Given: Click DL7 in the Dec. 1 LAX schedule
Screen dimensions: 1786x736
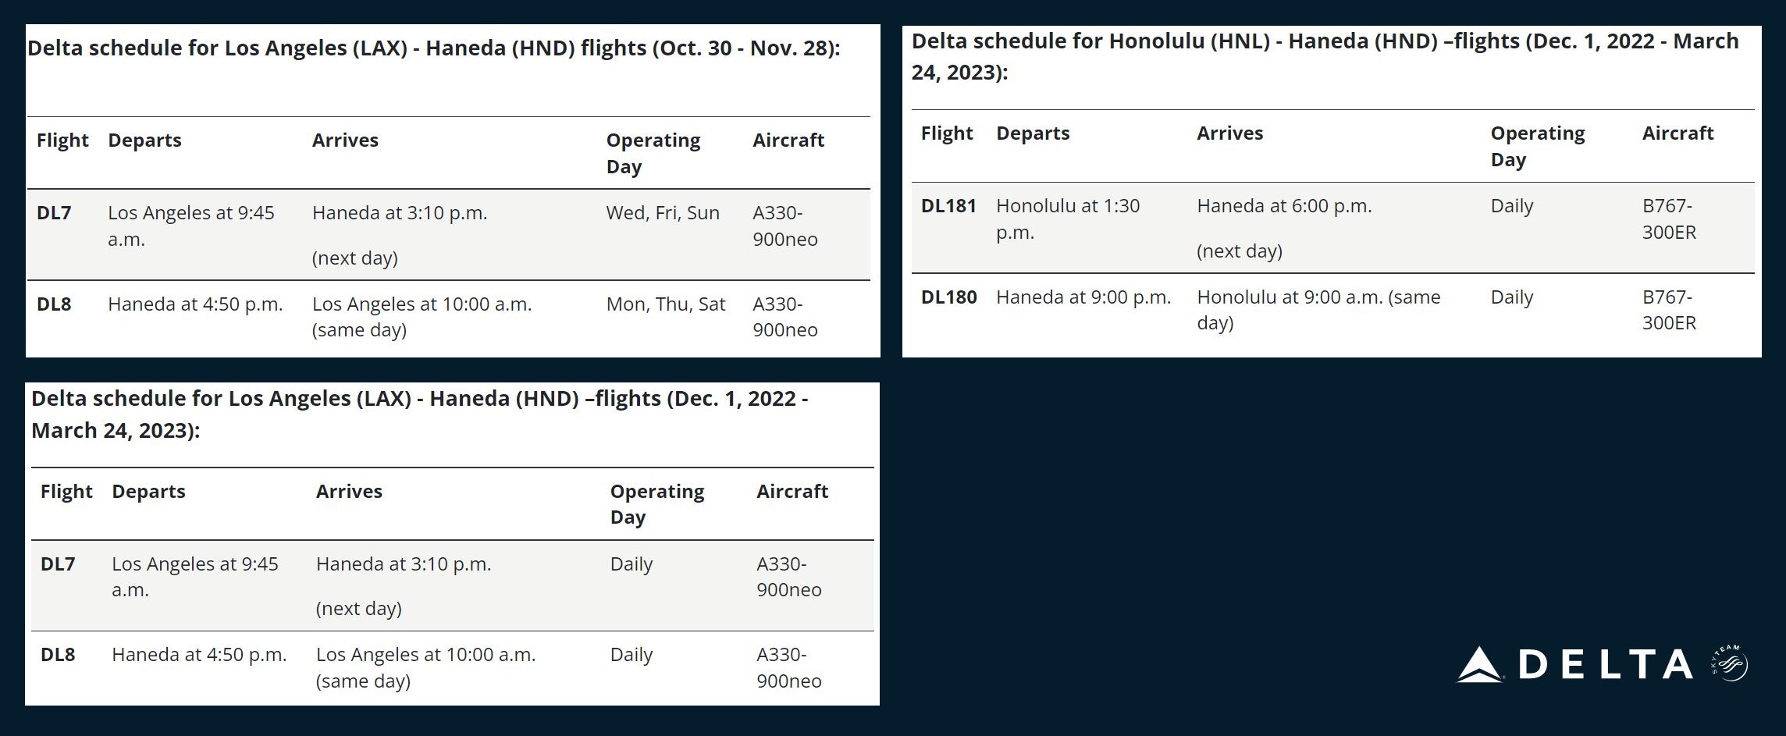Looking at the screenshot, I should click(58, 564).
